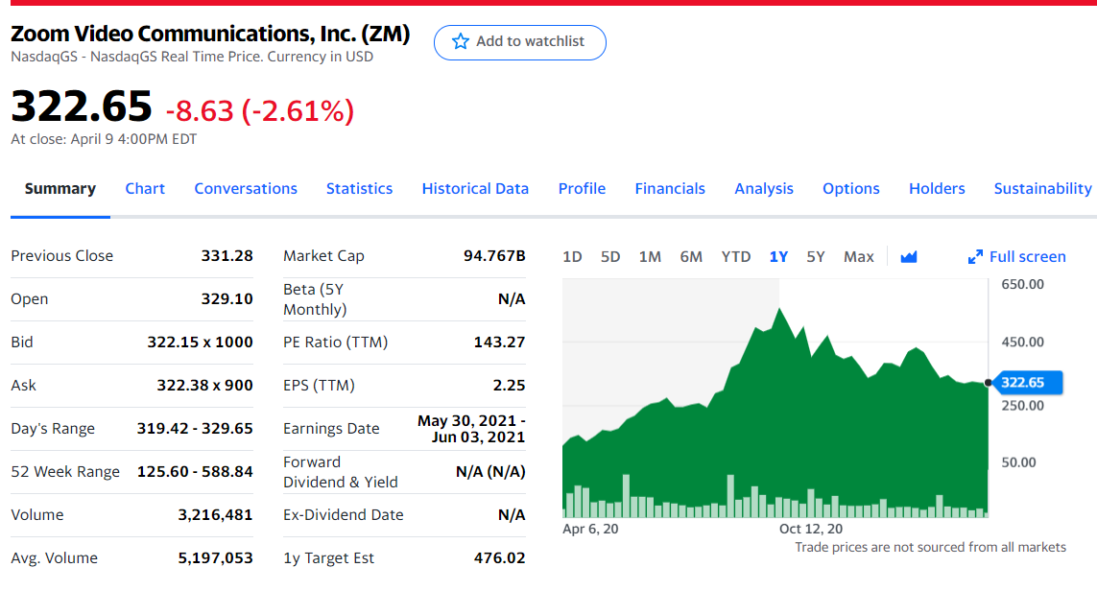
Task: Click the Full screen expand arrows icon
Action: tap(975, 256)
